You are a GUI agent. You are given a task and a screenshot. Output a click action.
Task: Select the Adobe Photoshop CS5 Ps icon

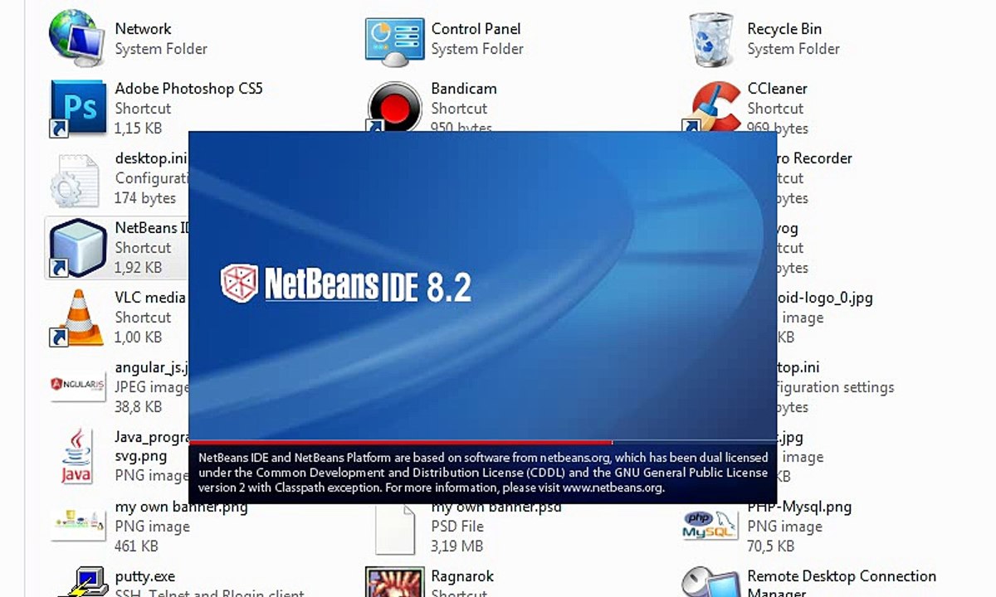(78, 108)
